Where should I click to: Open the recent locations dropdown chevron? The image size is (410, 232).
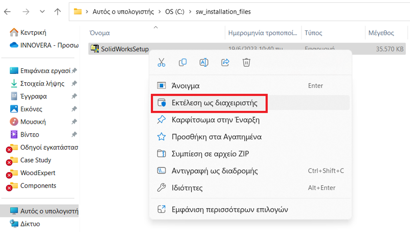[43, 12]
